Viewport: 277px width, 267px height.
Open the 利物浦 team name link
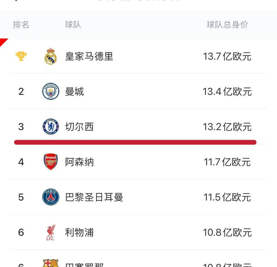[79, 232]
